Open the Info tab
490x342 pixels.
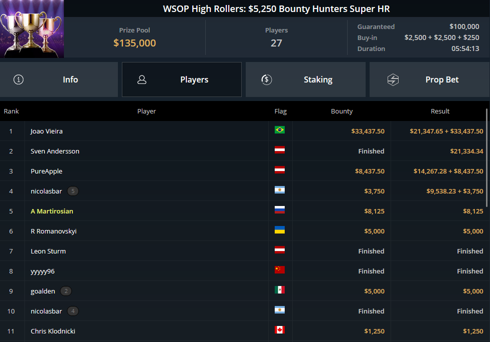coord(59,79)
